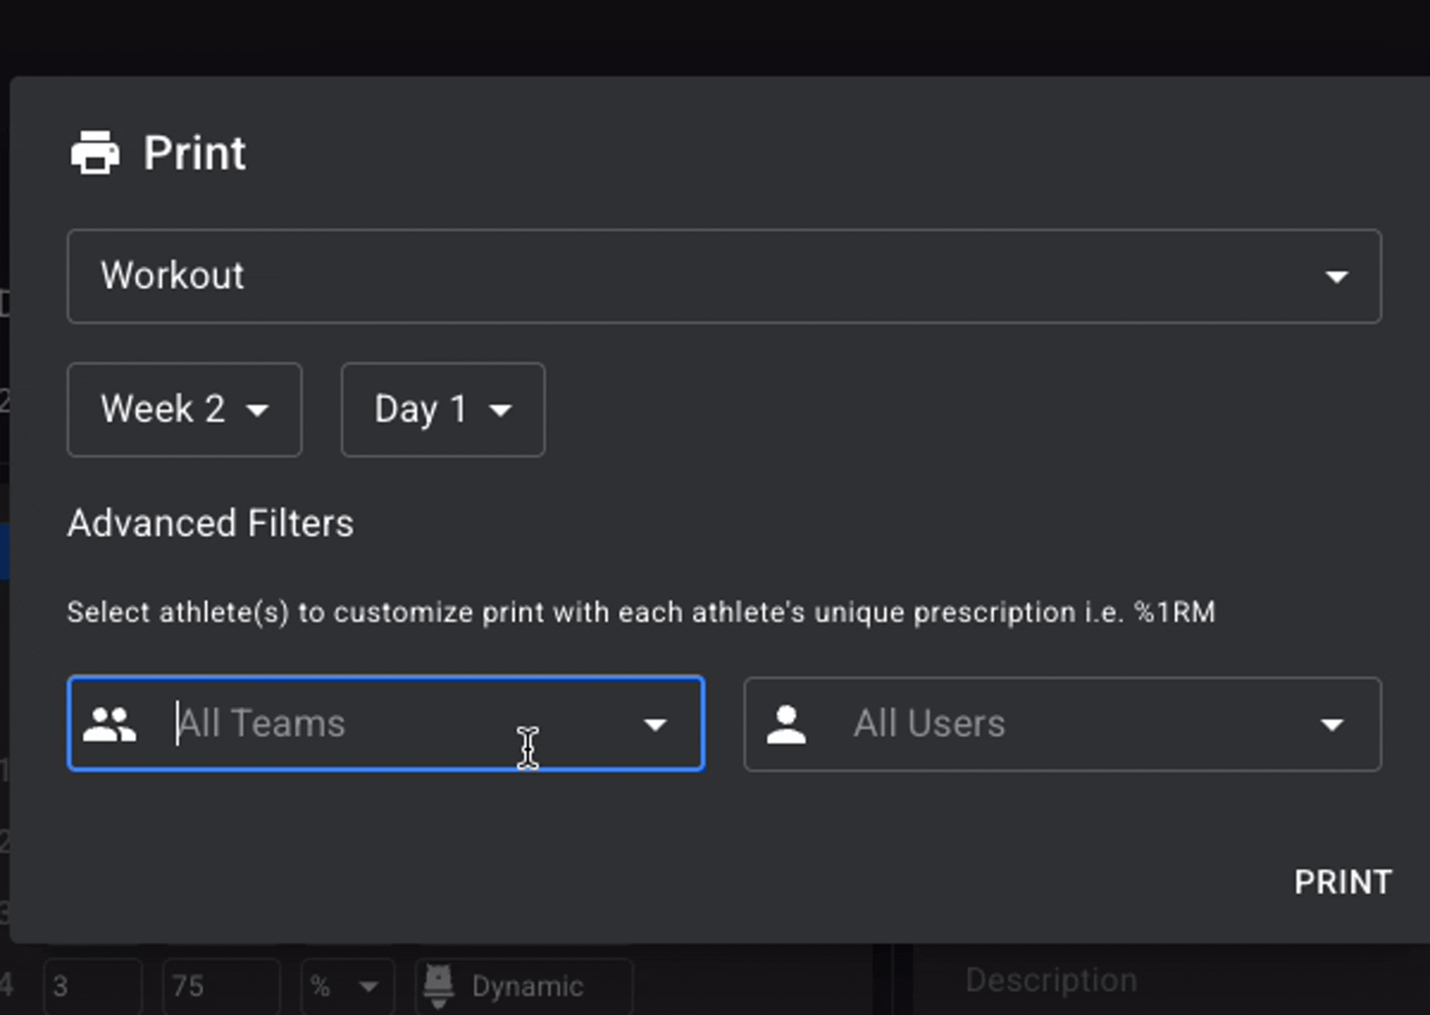This screenshot has width=1430, height=1015.
Task: Click the printer icon beside Print title
Action: [x=95, y=152]
